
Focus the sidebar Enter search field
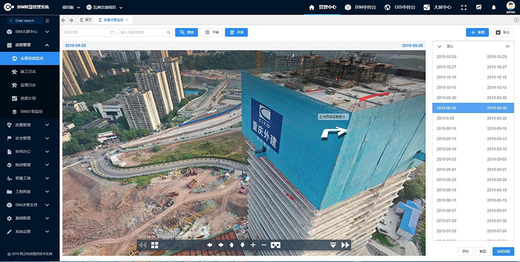(x=25, y=21)
